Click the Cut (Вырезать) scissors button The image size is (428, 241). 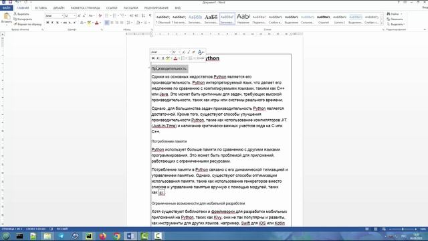pyautogui.click(x=21, y=13)
